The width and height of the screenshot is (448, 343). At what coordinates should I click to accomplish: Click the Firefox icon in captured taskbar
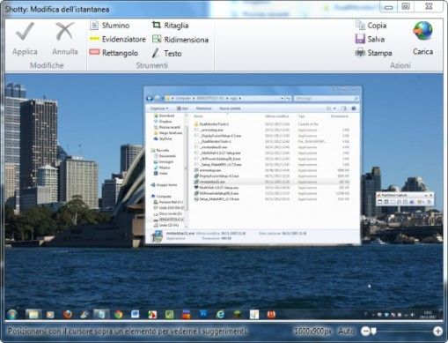click(68, 315)
